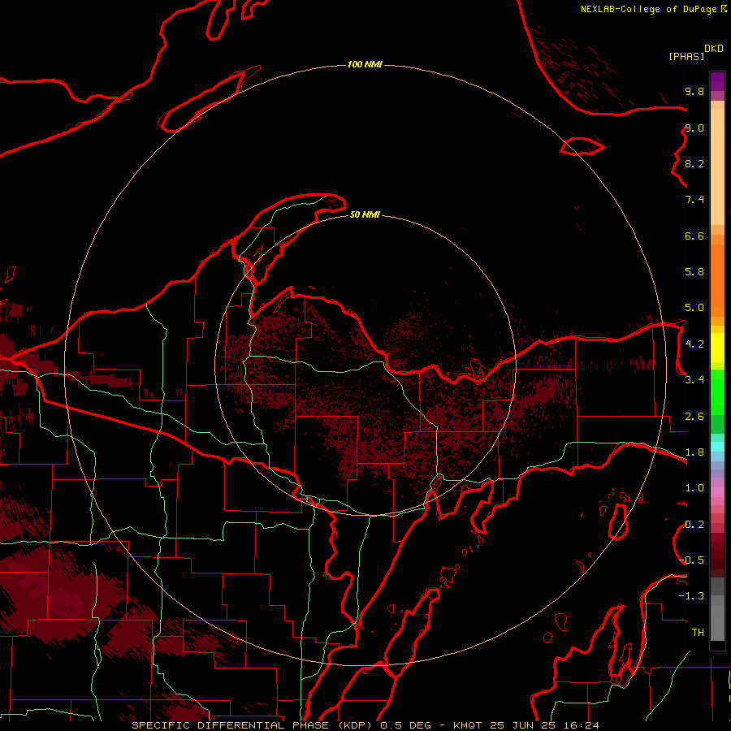Click the 2.6 scale value
Screen dimensions: 731x731
[694, 417]
